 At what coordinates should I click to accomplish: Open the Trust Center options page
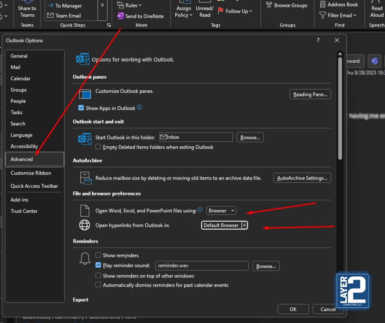24,211
